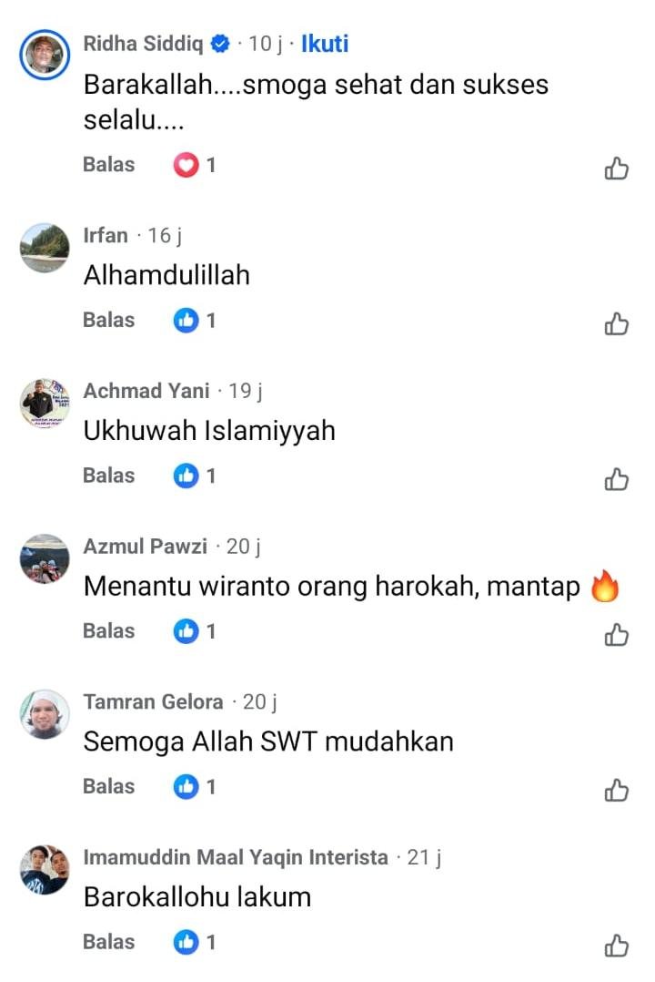Open Ridha Siddiq's profile picture
655x982 pixels.
45,55
